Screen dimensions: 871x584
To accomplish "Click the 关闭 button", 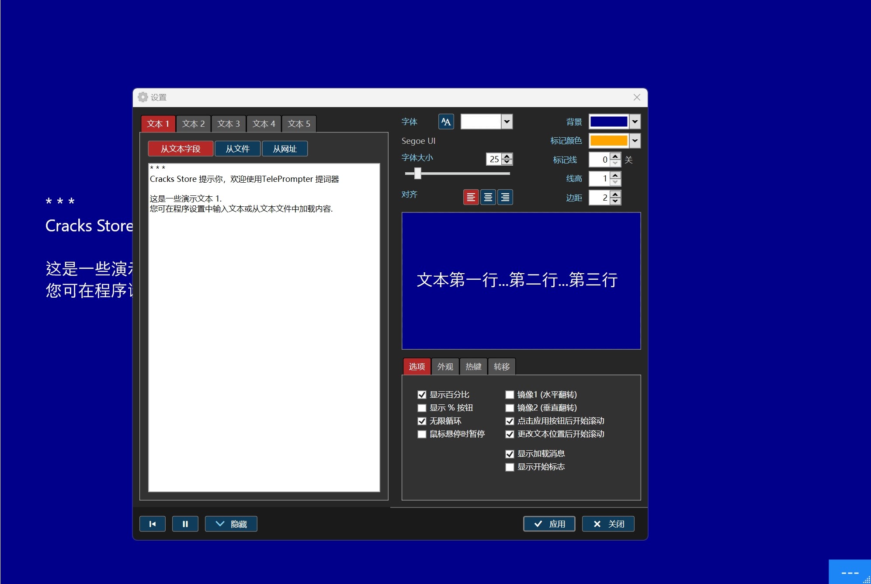I will click(x=608, y=524).
